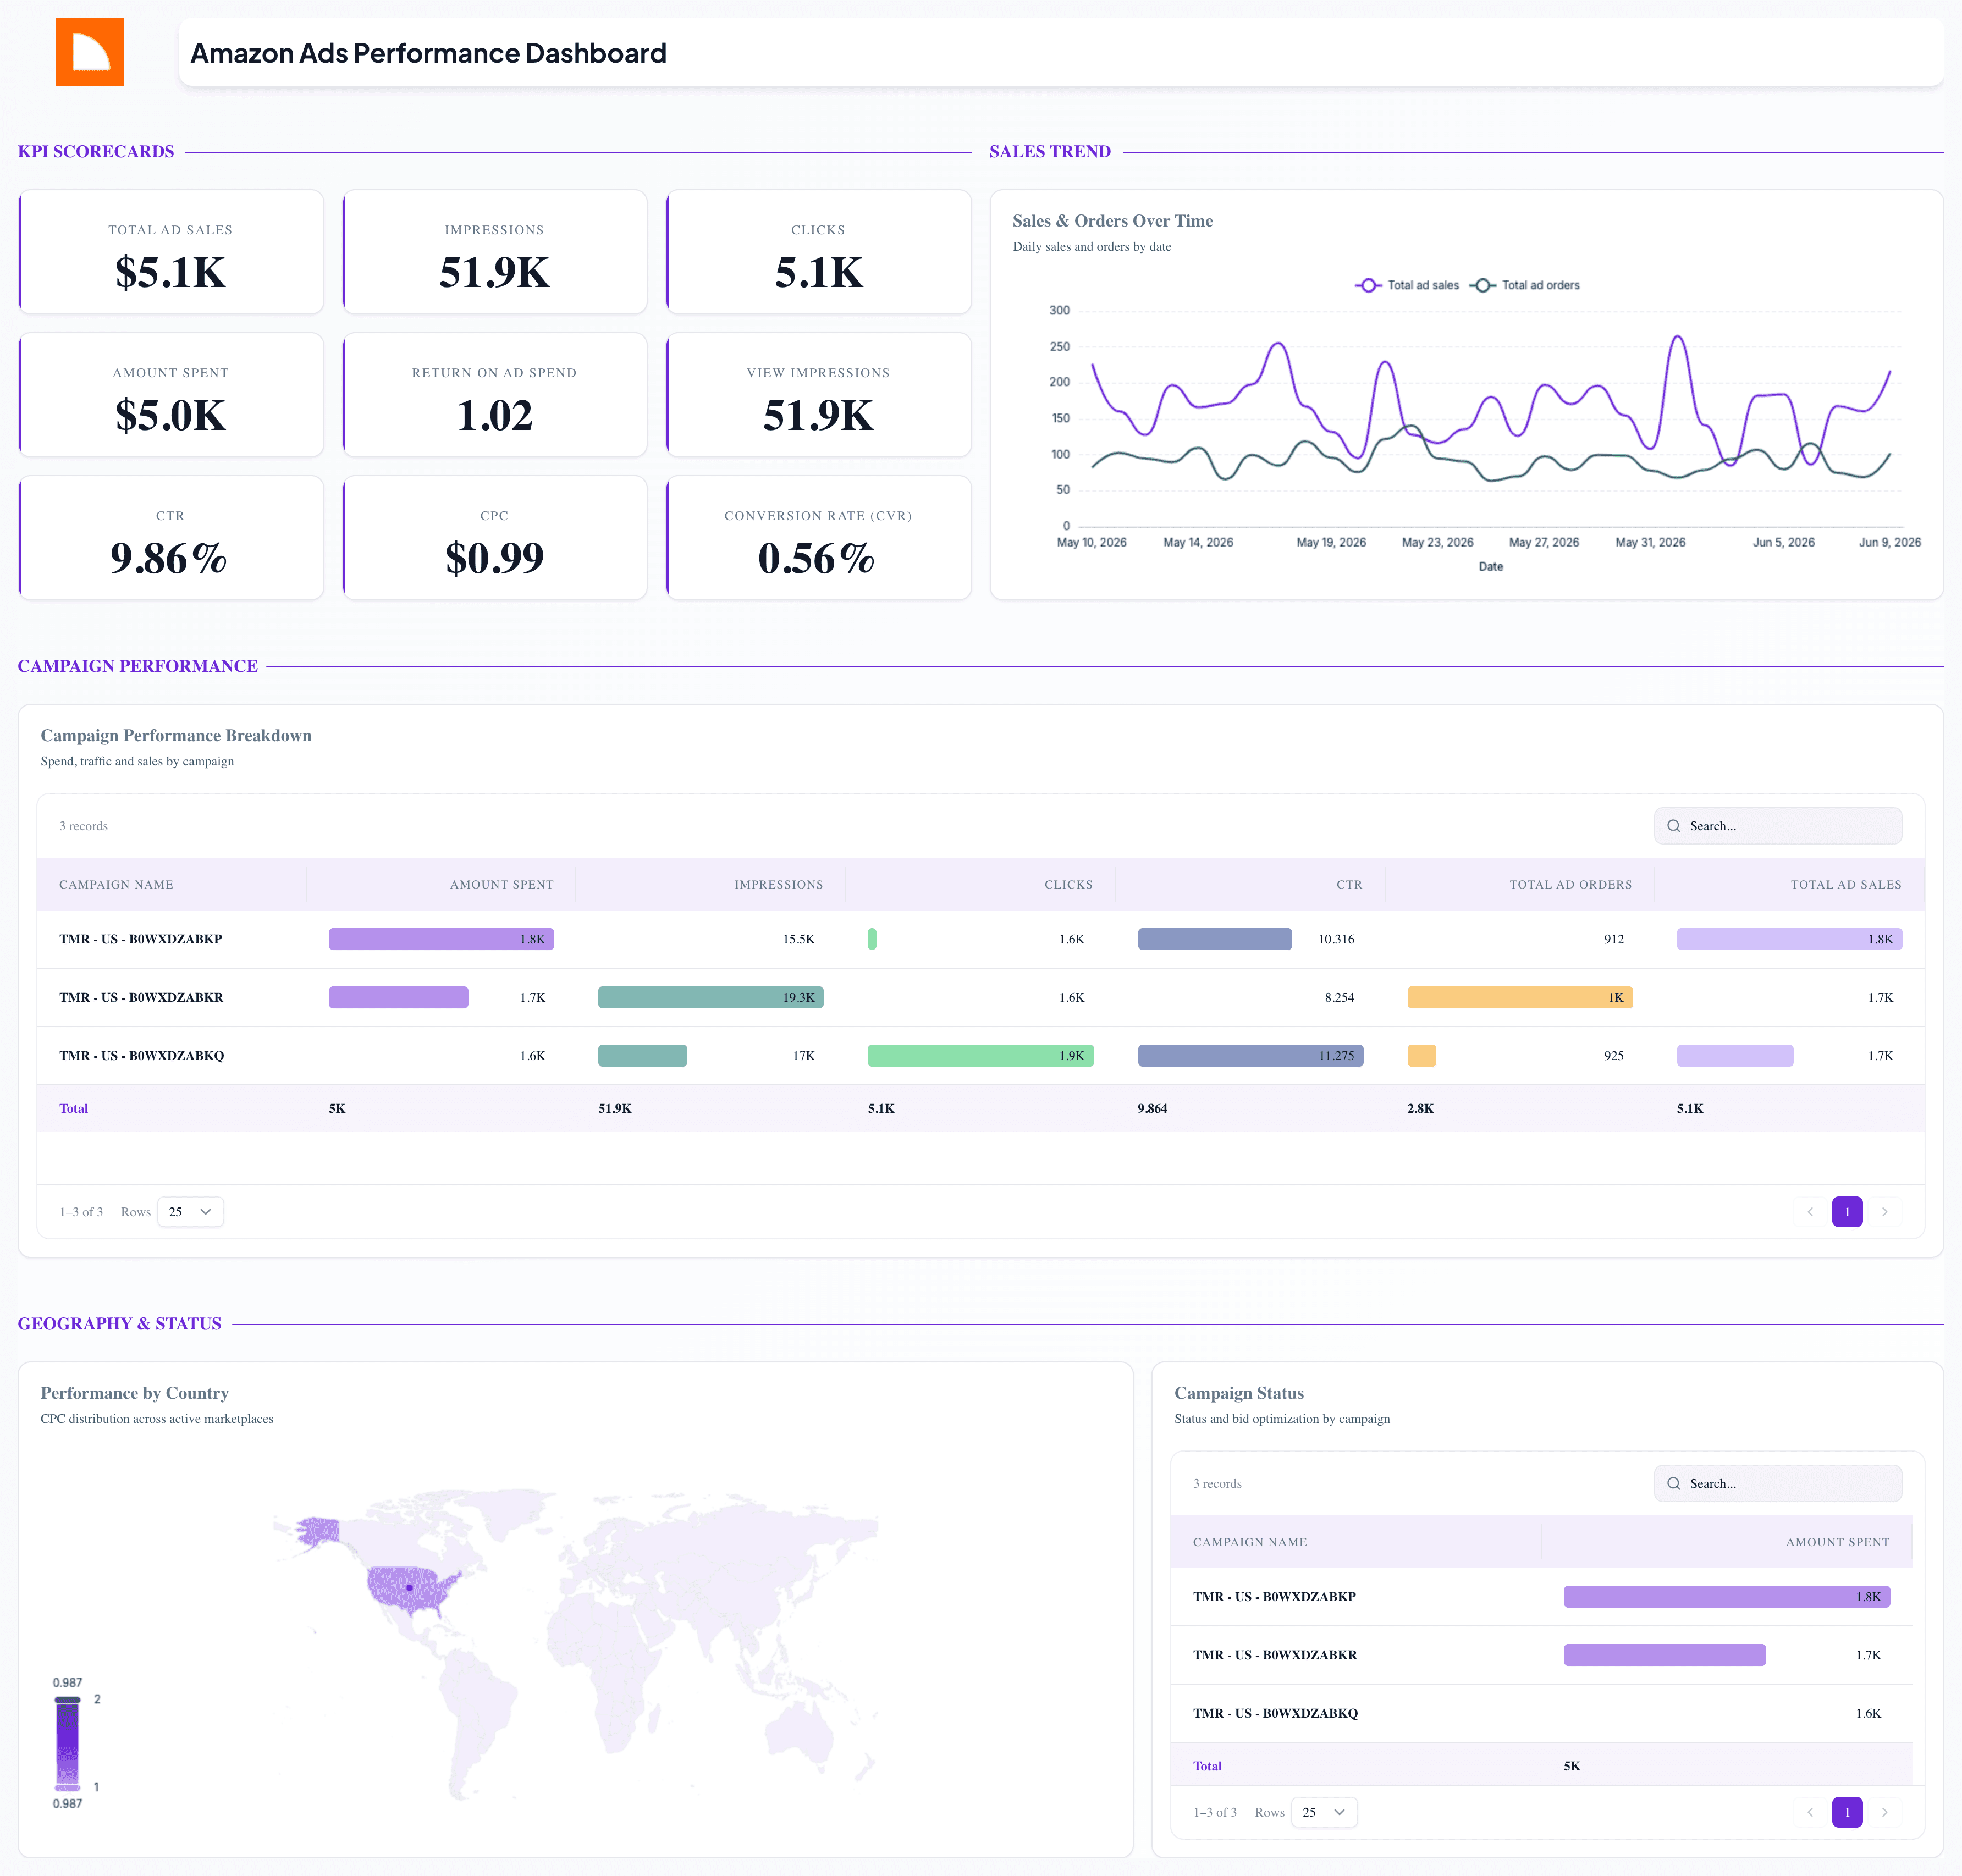Toggle the Total ad orders legend marker
Image resolution: width=1962 pixels, height=1876 pixels.
pos(1483,285)
